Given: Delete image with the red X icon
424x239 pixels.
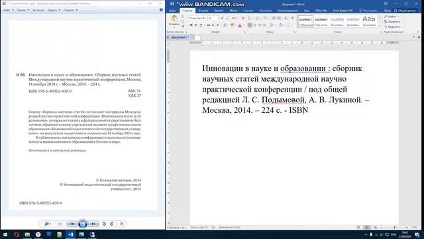Looking at the screenshot, I should pos(122,224).
